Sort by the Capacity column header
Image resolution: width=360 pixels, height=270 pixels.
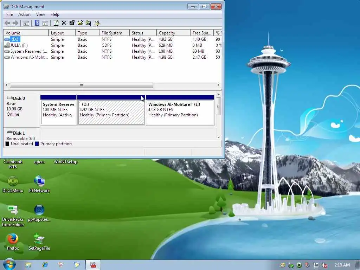click(173, 33)
